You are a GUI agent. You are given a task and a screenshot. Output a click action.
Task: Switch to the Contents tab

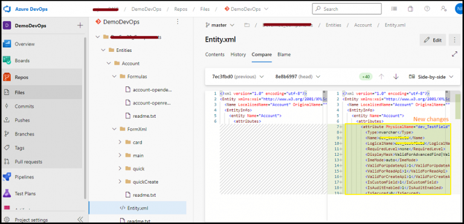[x=215, y=54]
